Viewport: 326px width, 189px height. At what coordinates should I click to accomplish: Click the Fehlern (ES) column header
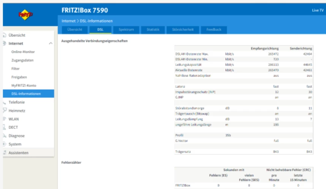(218, 175)
